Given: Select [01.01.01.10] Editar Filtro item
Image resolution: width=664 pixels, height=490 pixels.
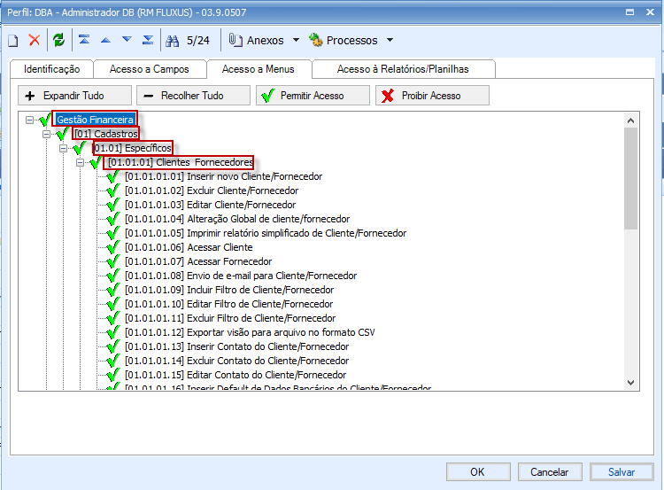Looking at the screenshot, I should [x=228, y=304].
